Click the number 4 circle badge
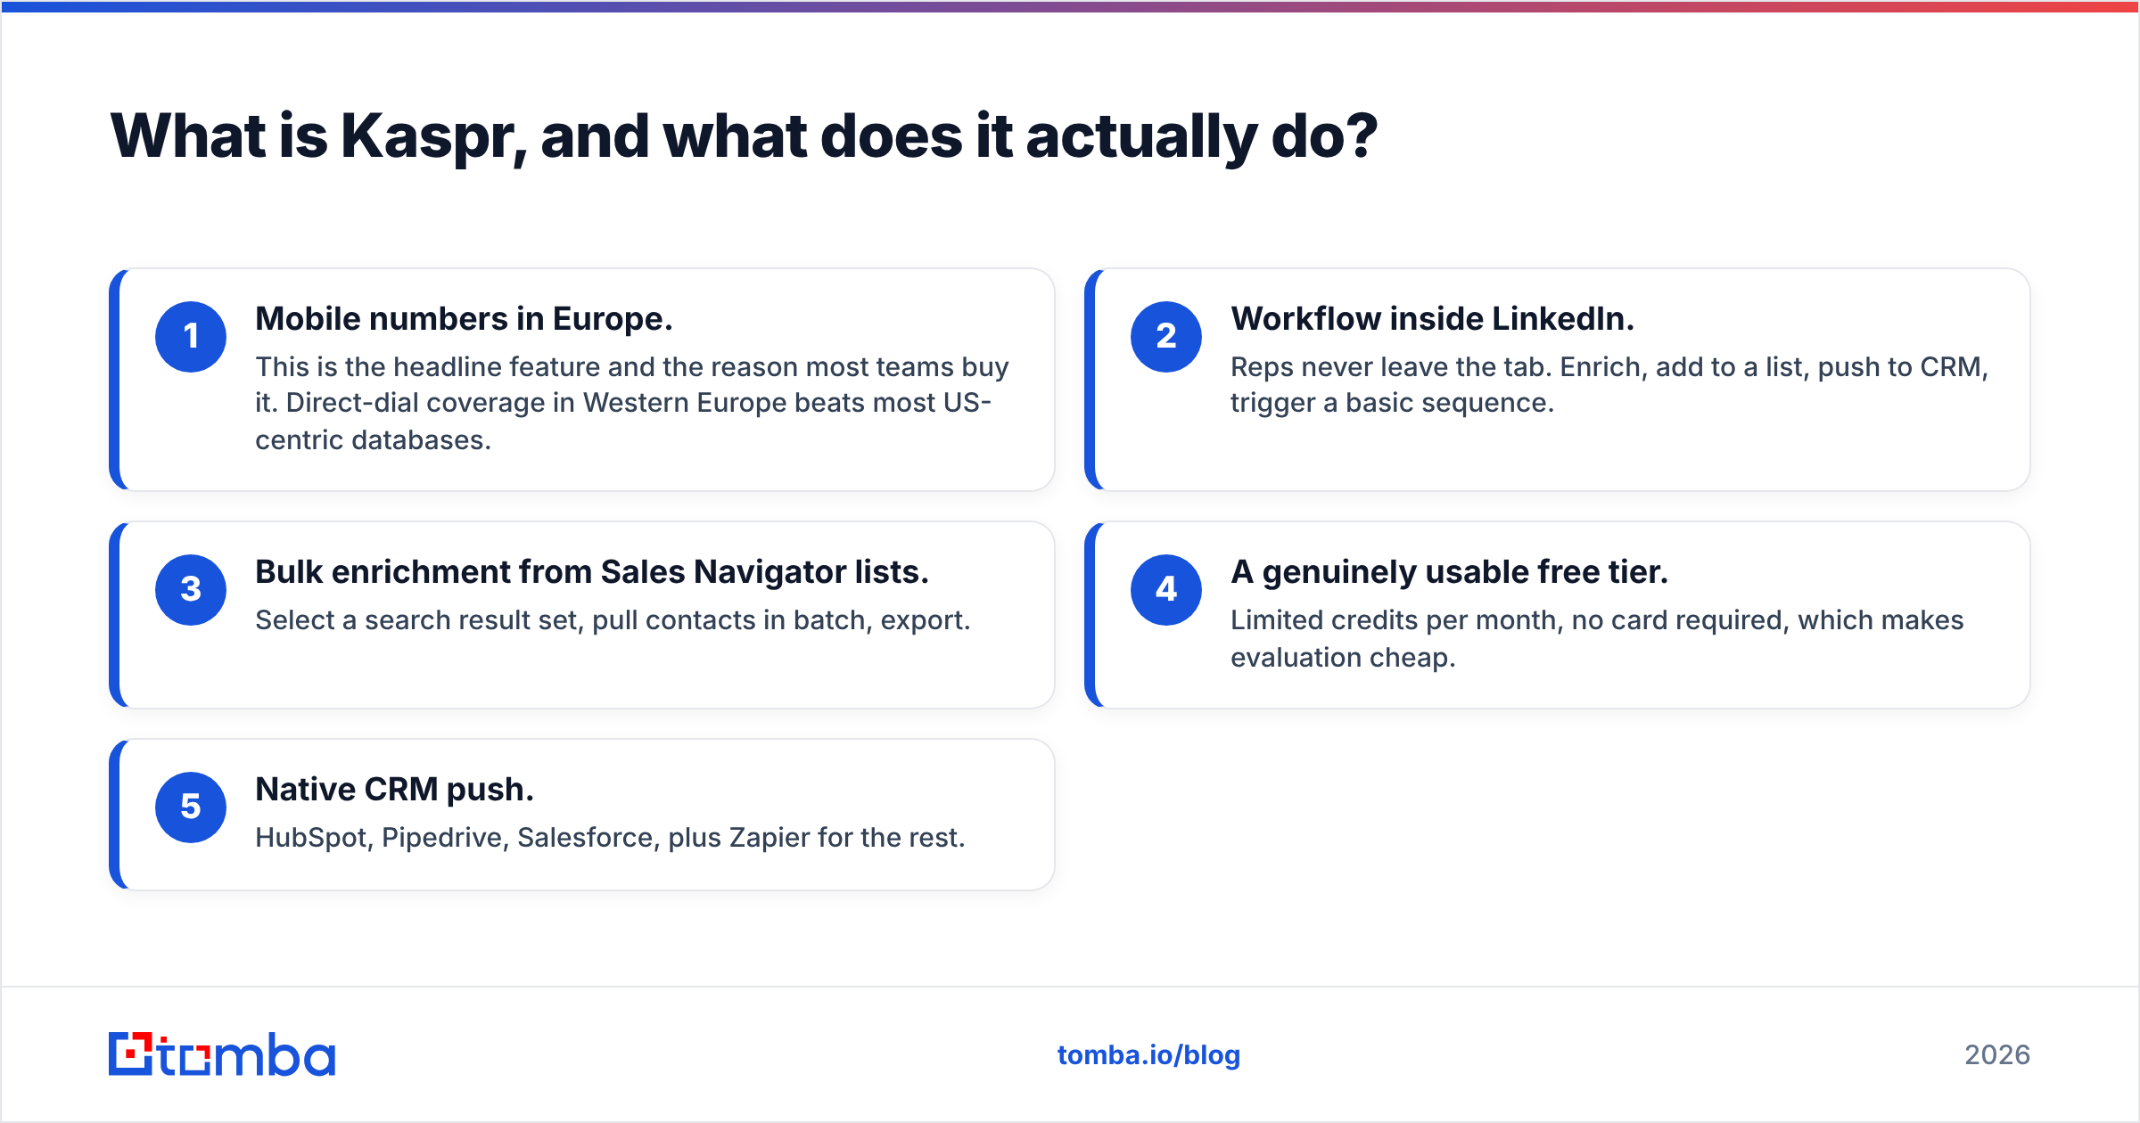 pyautogui.click(x=1166, y=590)
